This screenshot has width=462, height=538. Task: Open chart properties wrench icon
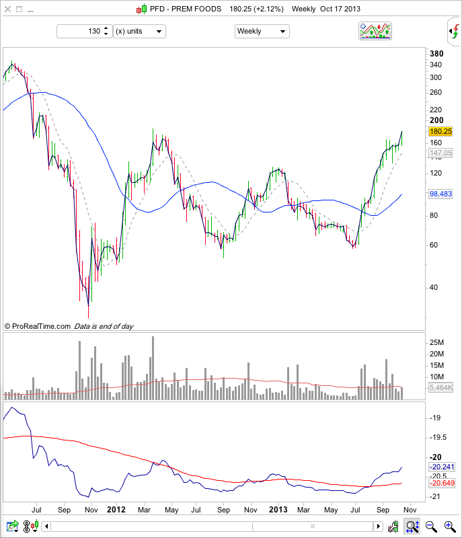click(x=393, y=527)
